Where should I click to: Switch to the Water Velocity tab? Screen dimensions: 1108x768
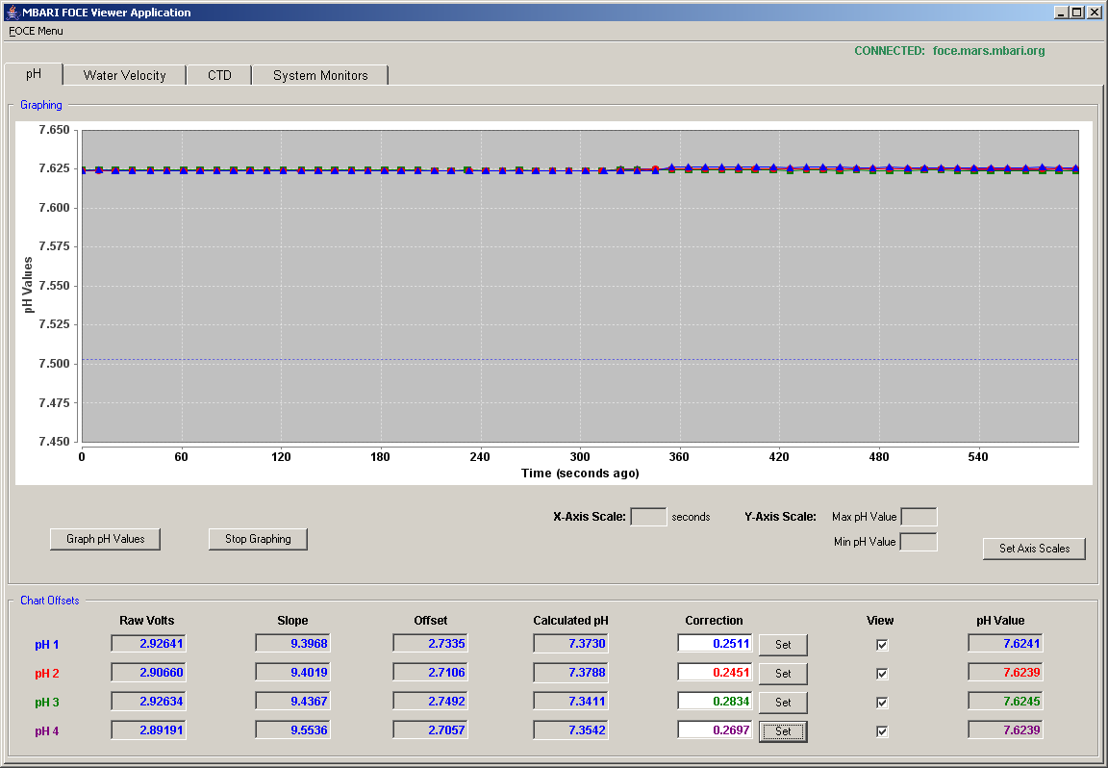pyautogui.click(x=124, y=76)
